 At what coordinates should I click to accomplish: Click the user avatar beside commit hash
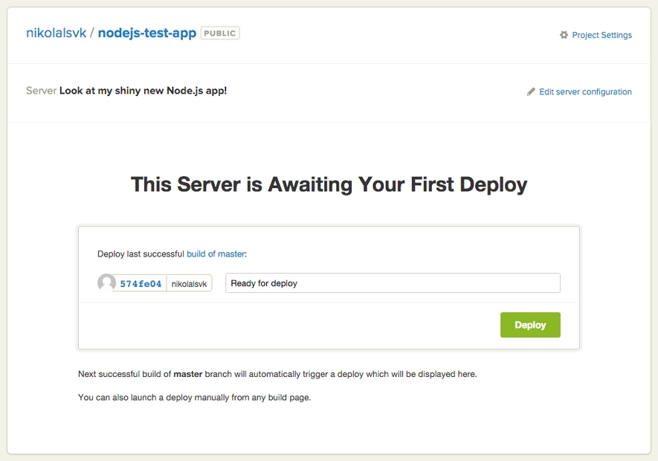coord(106,283)
